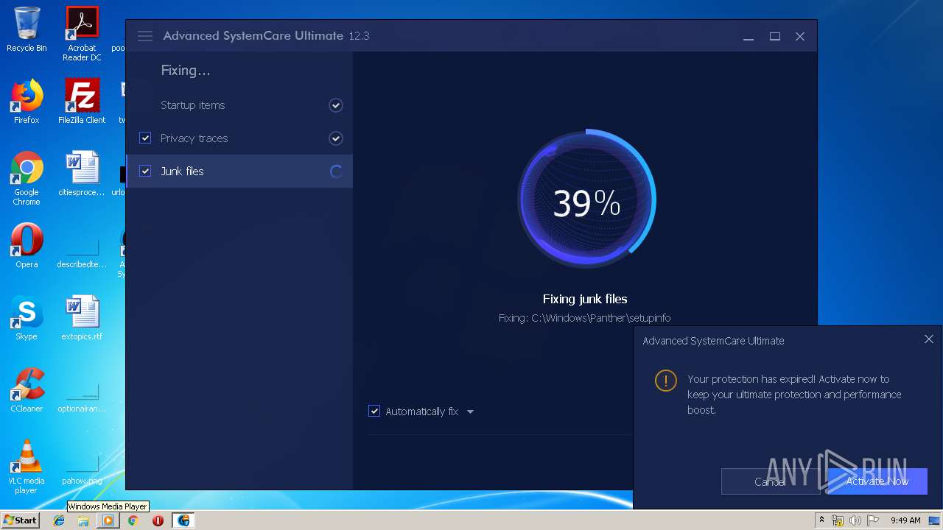Open the CCleaner desktop shortcut
Viewport: 943px width, 530px height.
point(27,390)
